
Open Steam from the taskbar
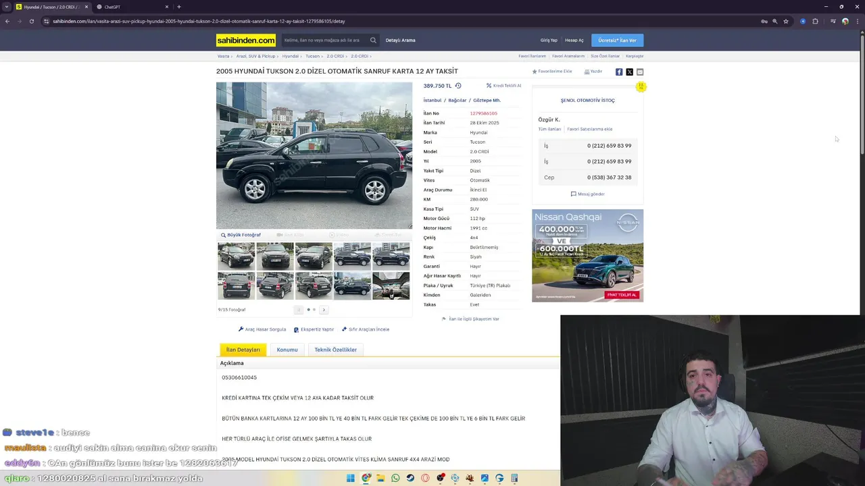point(410,478)
